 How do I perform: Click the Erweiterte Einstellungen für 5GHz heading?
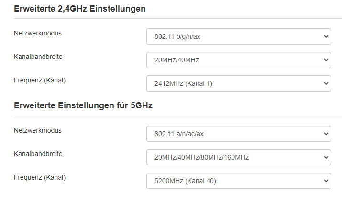(x=83, y=105)
